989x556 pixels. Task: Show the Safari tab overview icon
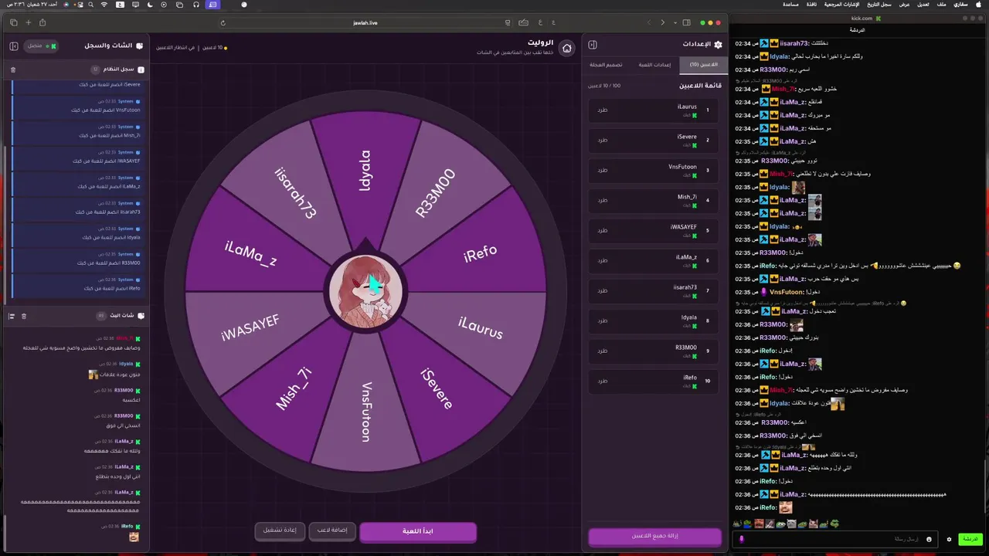[13, 22]
